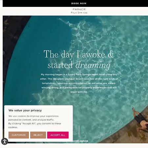The image size is (148, 148).
Task: Click the 'The day I awoke &' headline
Action: point(79,54)
